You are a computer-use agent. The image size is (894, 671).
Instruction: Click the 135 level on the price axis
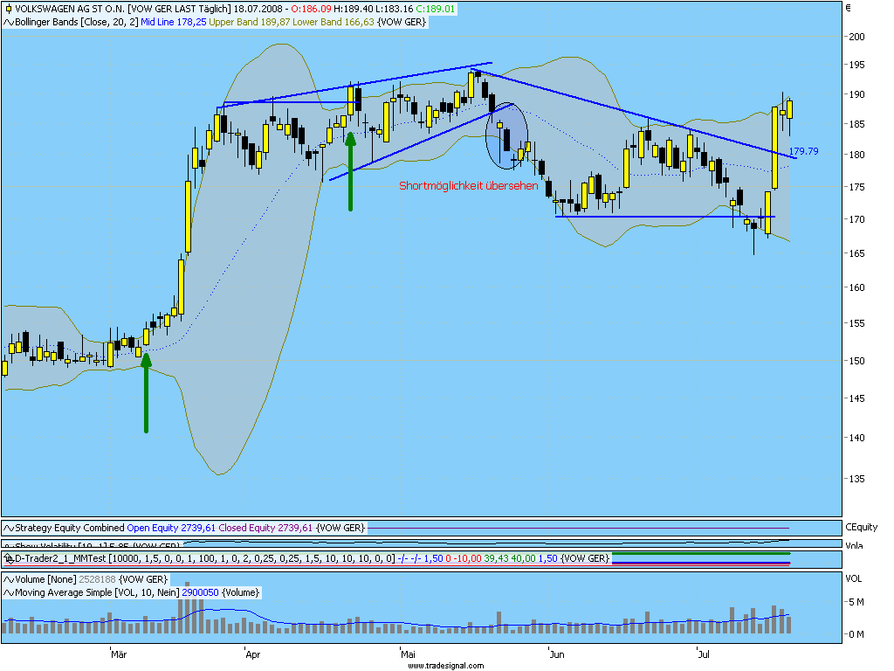point(857,479)
